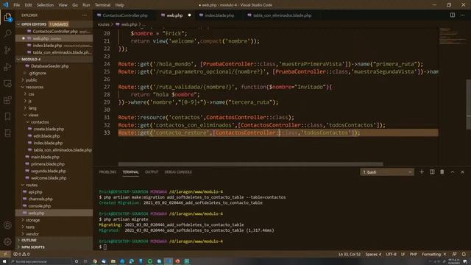The image size is (471, 265).
Task: Switch to index.blade.php editor tab
Action: coord(219,15)
